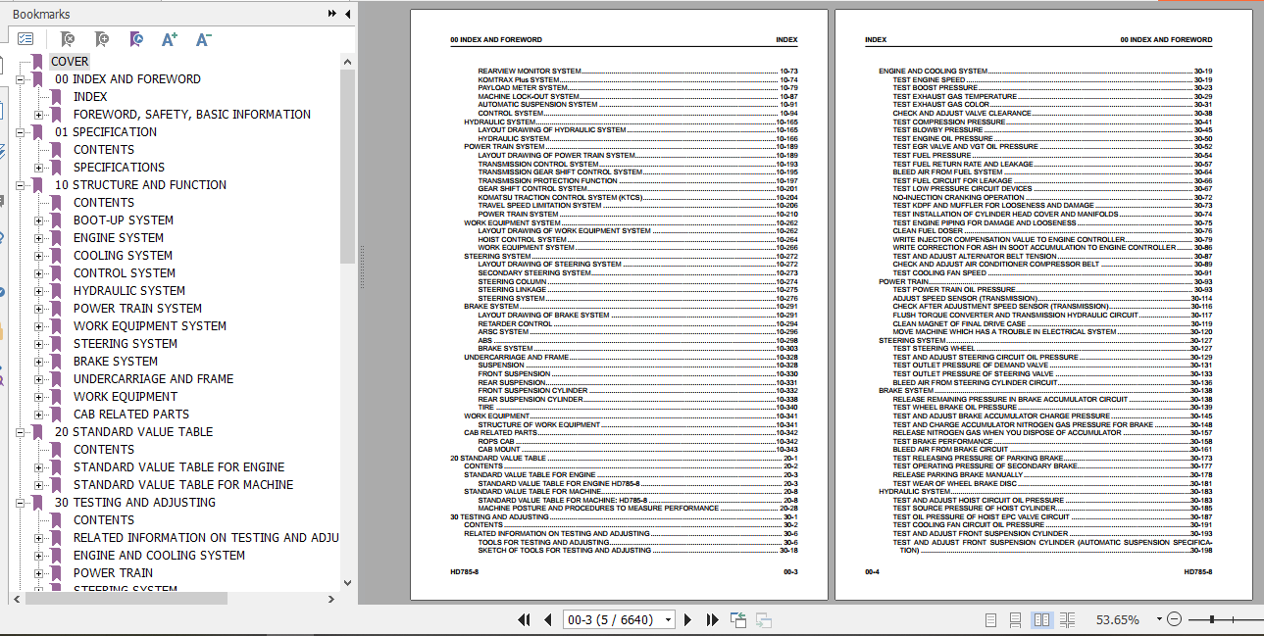Viewport: 1264px width, 636px height.
Task: Open WORK EQUIPMENT SYSTEM bookmark
Action: [x=150, y=326]
